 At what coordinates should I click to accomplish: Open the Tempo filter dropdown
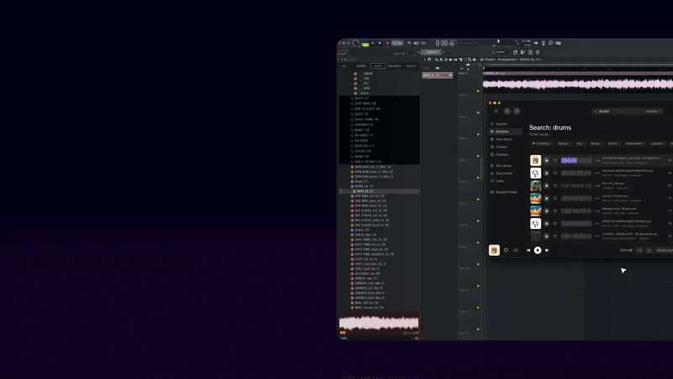click(x=564, y=143)
